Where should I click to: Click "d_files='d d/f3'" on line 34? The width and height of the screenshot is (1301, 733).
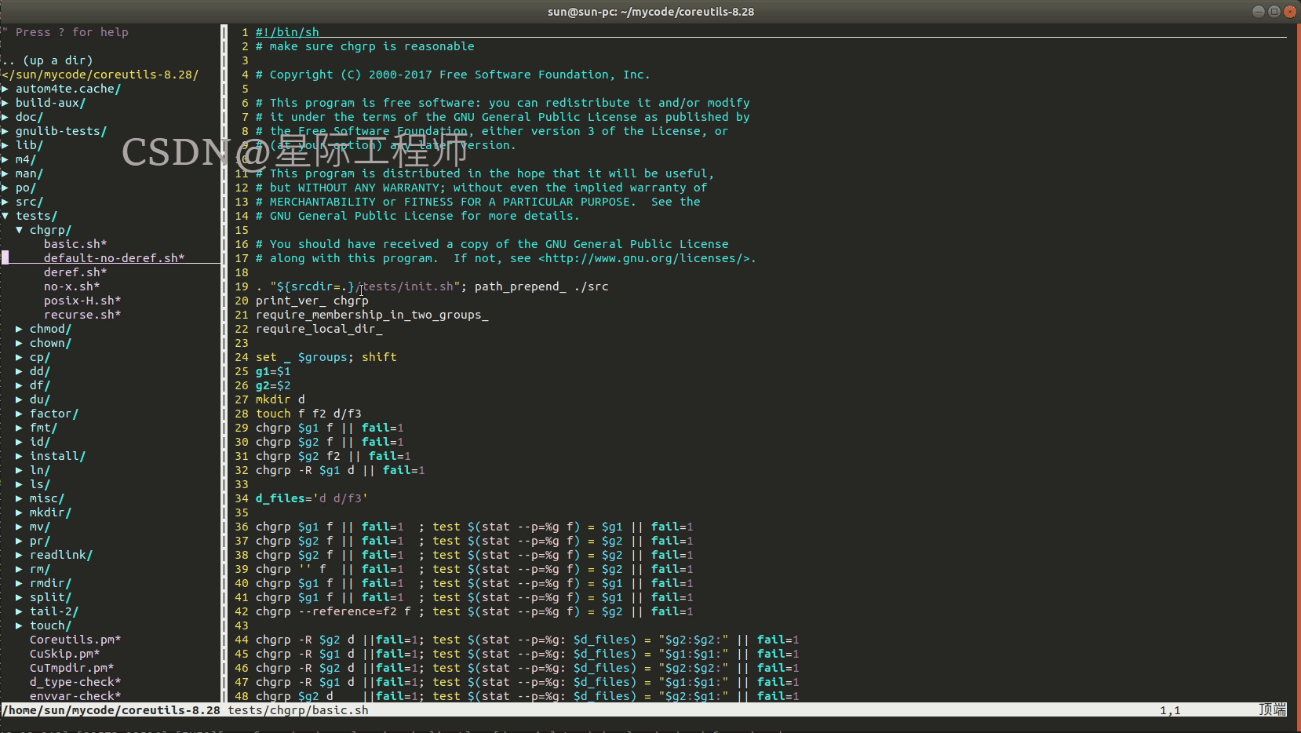[x=312, y=498]
